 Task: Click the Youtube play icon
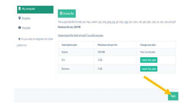tap(20, 28)
